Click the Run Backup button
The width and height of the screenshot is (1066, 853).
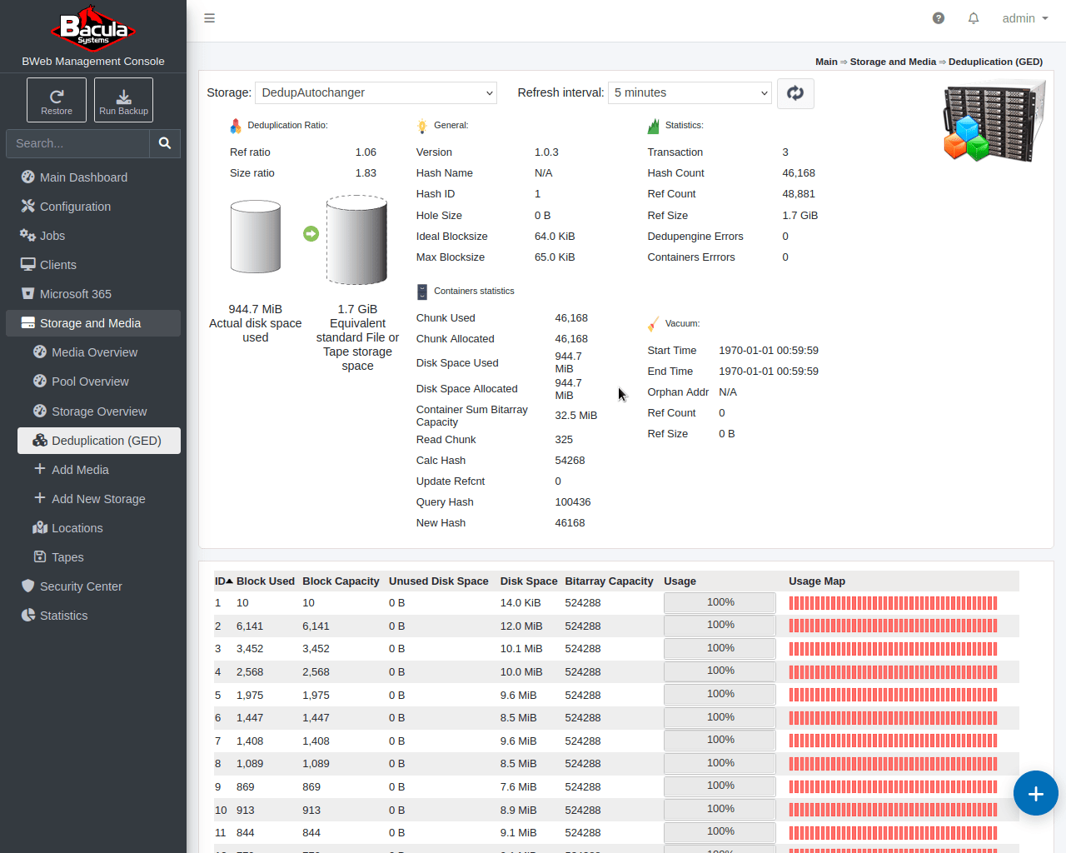pos(123,100)
